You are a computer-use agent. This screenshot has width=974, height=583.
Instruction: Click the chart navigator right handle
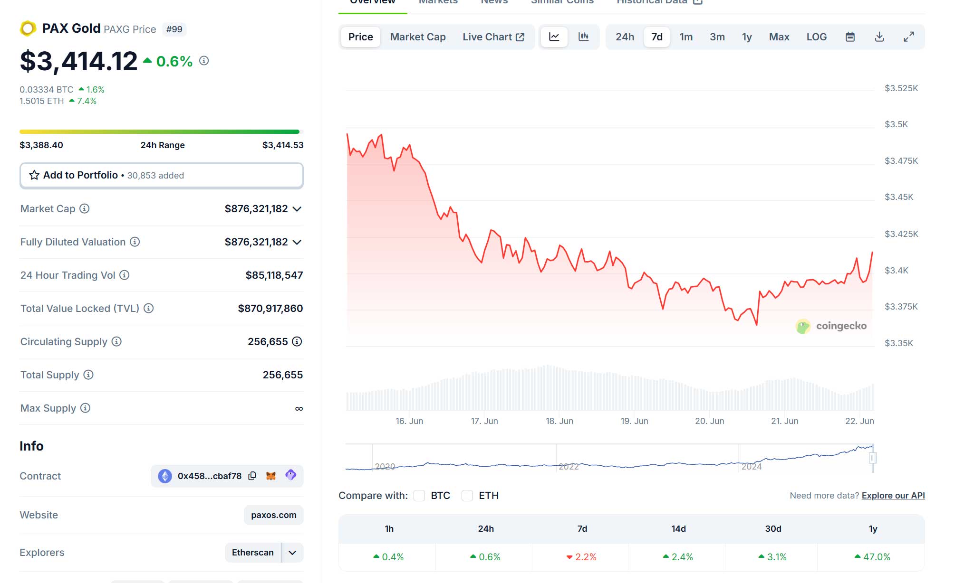tap(873, 458)
